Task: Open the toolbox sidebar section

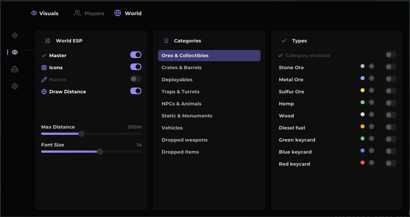Action: [x=15, y=69]
